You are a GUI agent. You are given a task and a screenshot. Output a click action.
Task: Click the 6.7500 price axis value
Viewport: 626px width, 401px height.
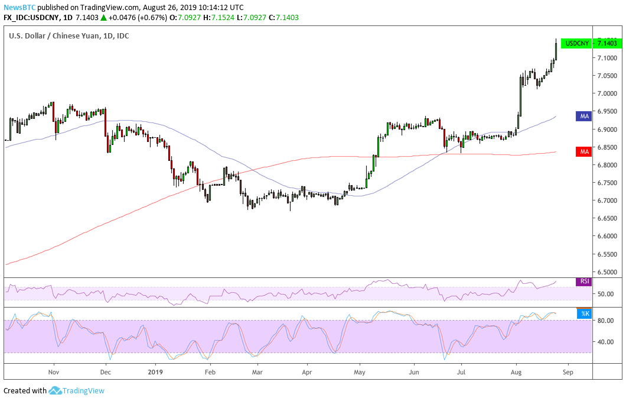(x=607, y=183)
